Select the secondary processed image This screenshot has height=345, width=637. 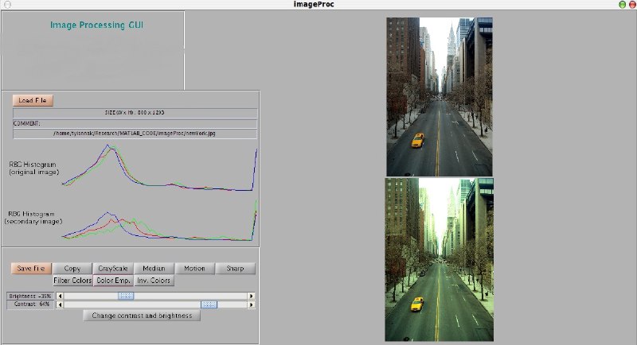tap(440, 259)
